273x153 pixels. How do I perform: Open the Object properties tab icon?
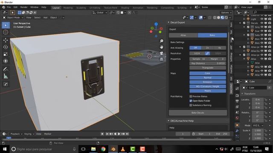click(x=237, y=125)
